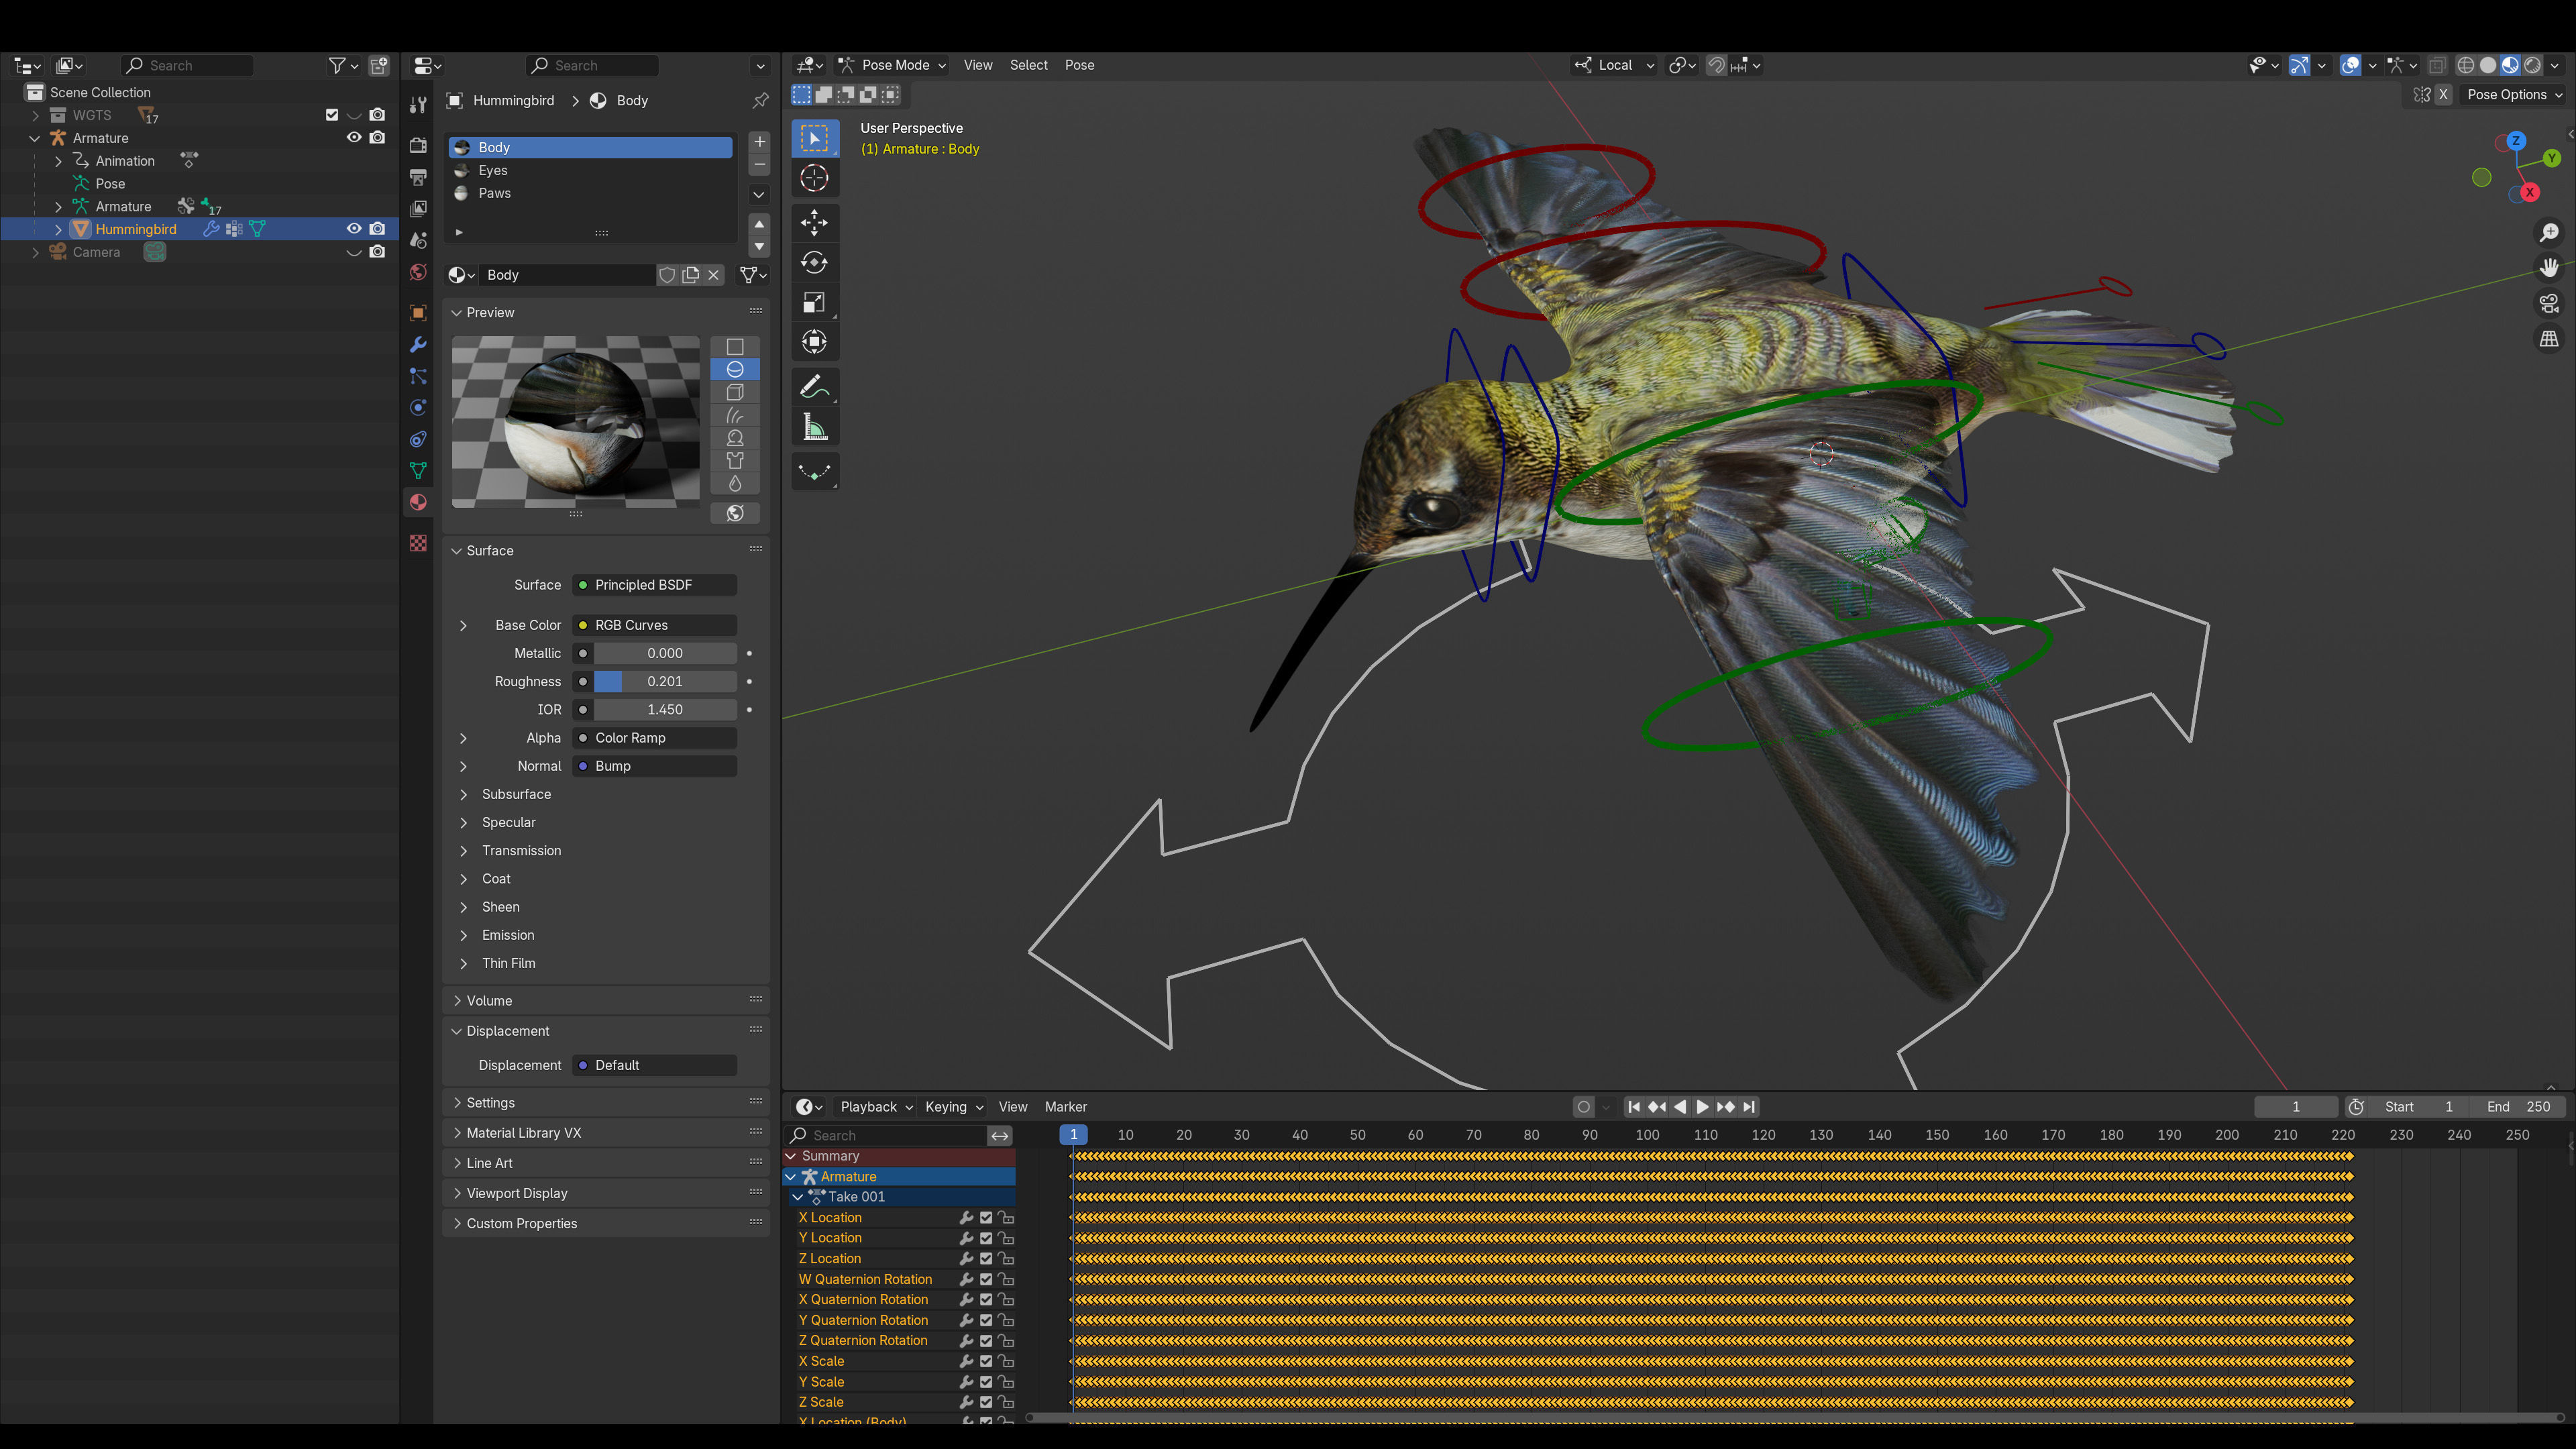Collapse the Take 001 action channels
This screenshot has height=1449, width=2576.
(797, 1197)
